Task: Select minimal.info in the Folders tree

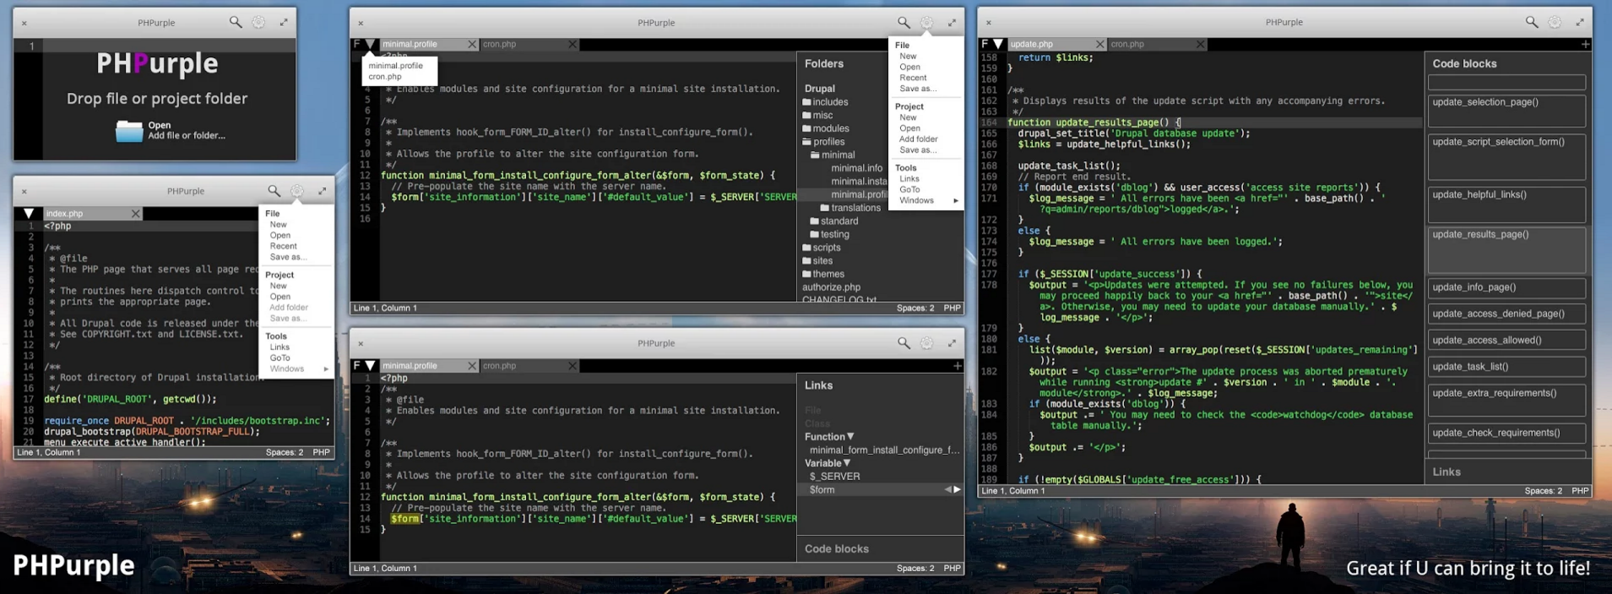Action: [x=856, y=168]
